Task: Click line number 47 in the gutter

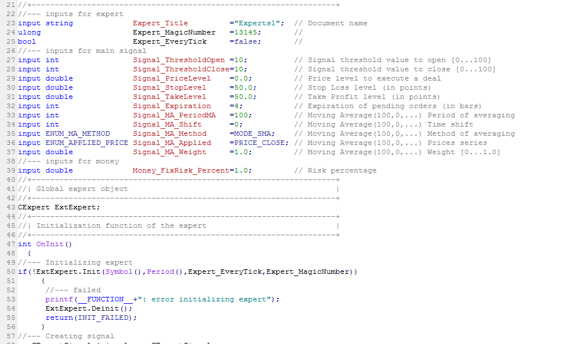Action: click(x=11, y=244)
